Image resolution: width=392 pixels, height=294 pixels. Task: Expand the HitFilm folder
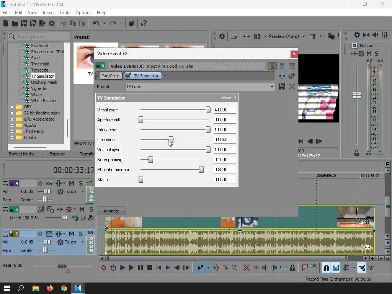coord(12,137)
